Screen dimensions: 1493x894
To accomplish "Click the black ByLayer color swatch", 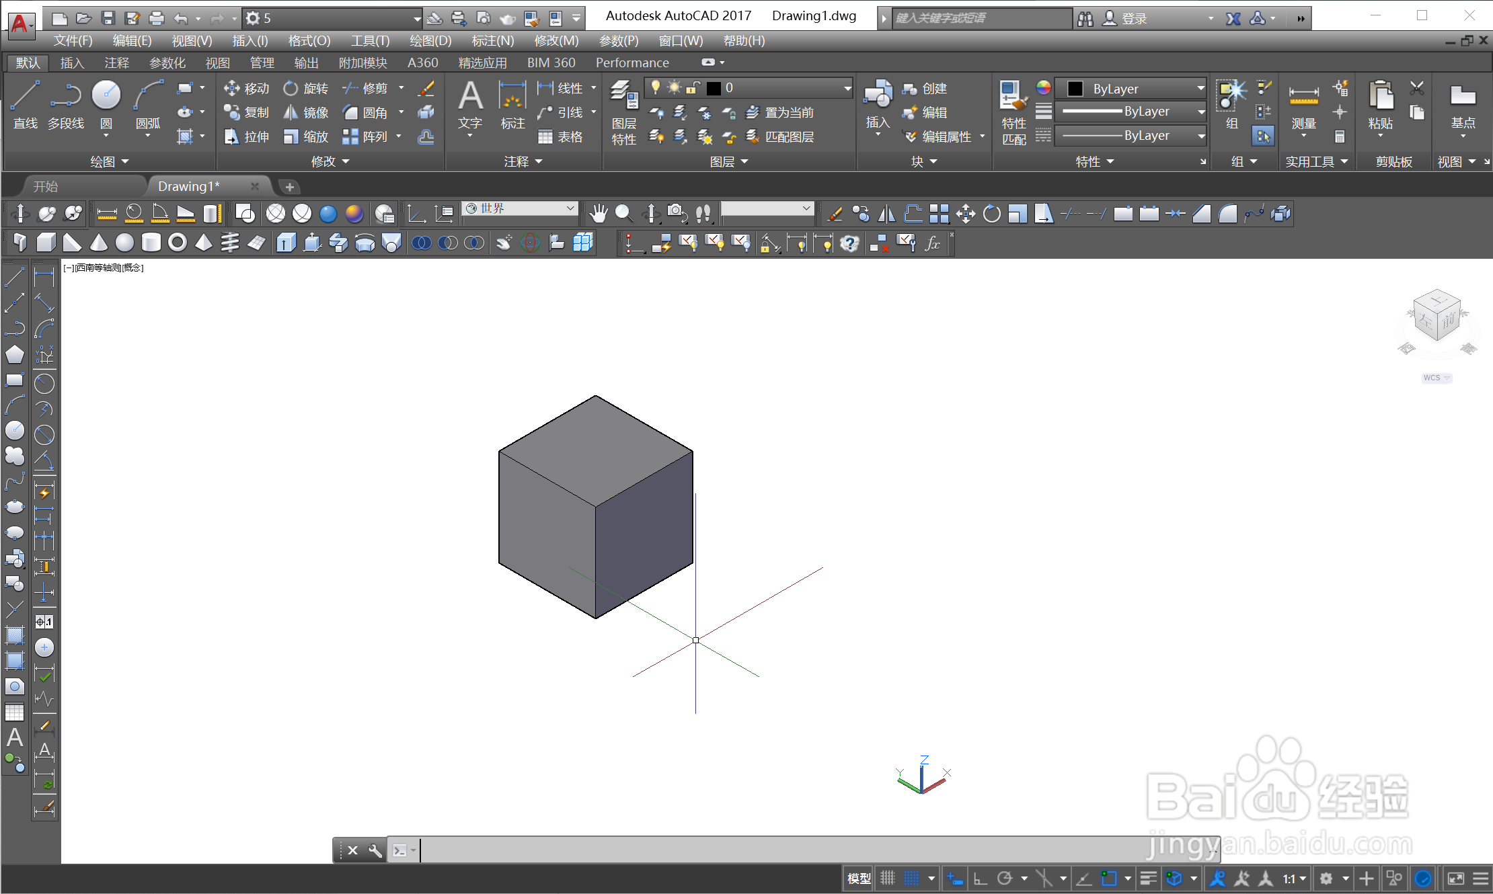I will [x=1075, y=88].
